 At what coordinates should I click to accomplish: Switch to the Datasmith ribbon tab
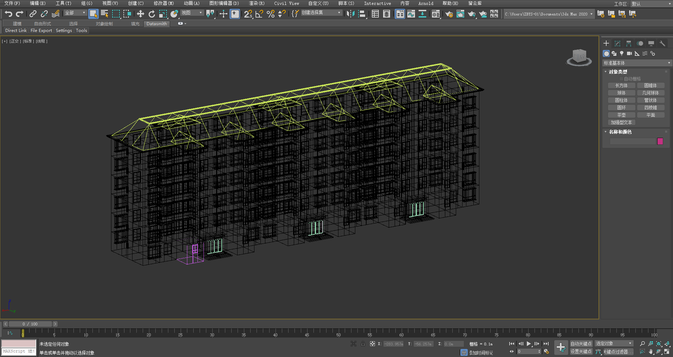(156, 24)
